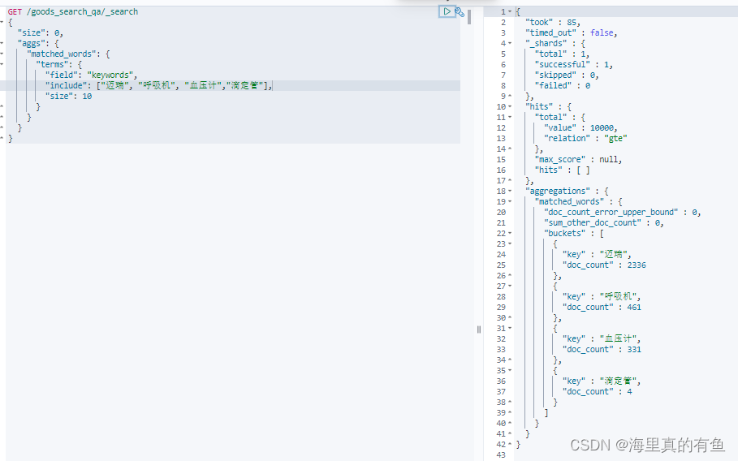This screenshot has width=738, height=461.
Task: Collapse the "aggregations" block at line 18
Action: pyautogui.click(x=510, y=191)
